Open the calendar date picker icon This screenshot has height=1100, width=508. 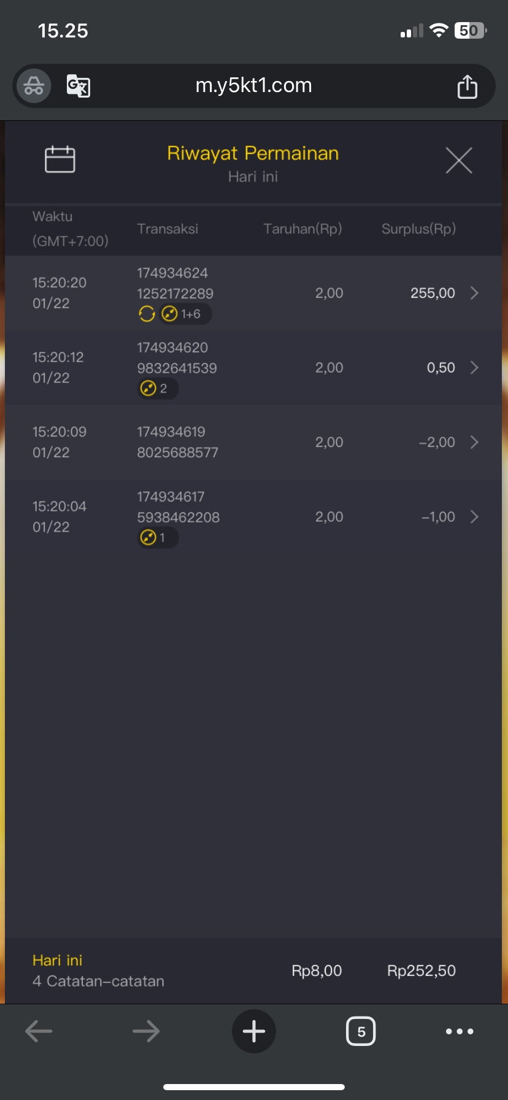[x=60, y=160]
